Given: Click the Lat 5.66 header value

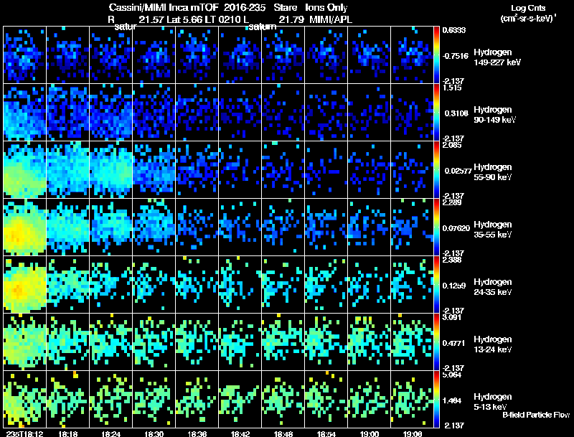Looking at the screenshot, I should tap(184, 20).
